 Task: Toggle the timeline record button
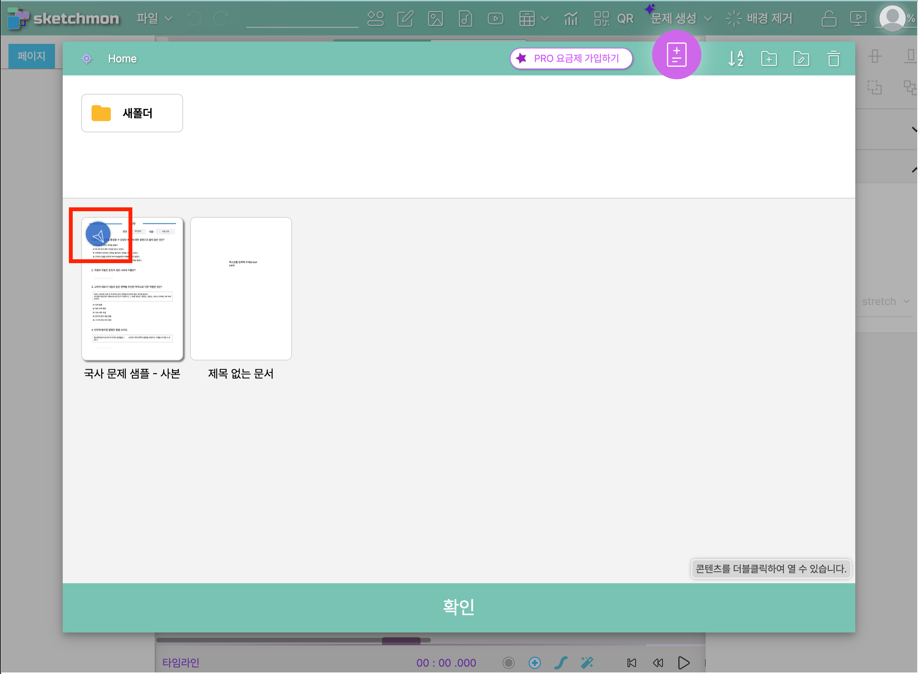[x=508, y=662]
